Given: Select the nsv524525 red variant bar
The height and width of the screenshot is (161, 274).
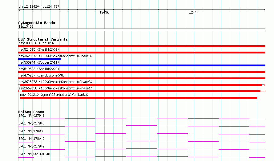Looking at the screenshot, I should pyautogui.click(x=142, y=53).
